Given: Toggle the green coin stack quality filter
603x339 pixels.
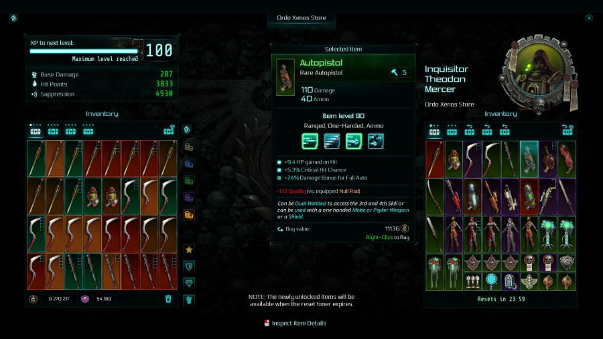Looking at the screenshot, I should pyautogui.click(x=189, y=181).
